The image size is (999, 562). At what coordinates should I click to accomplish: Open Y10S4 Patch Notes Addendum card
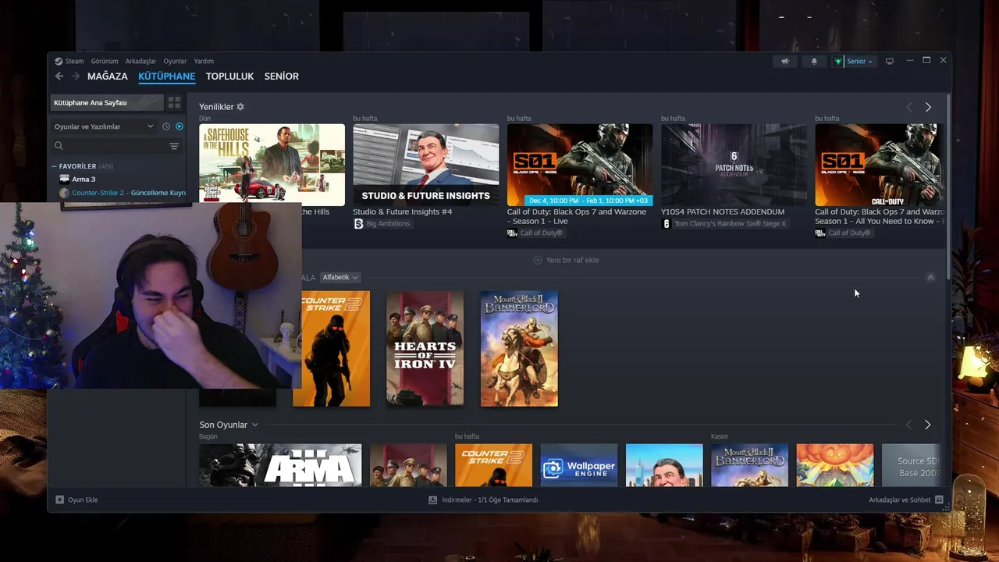click(734, 165)
